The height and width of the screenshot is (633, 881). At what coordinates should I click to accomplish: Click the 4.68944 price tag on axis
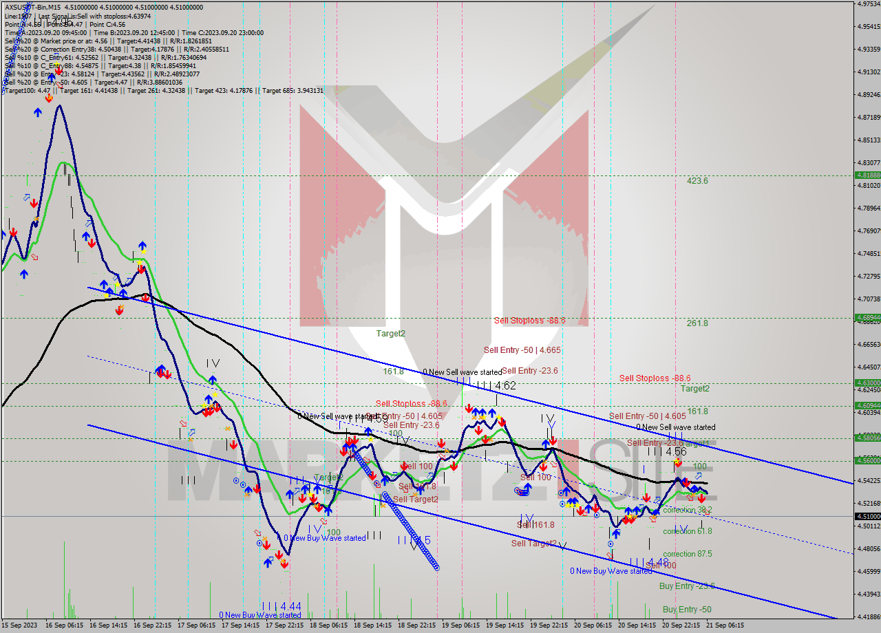pyautogui.click(x=867, y=317)
